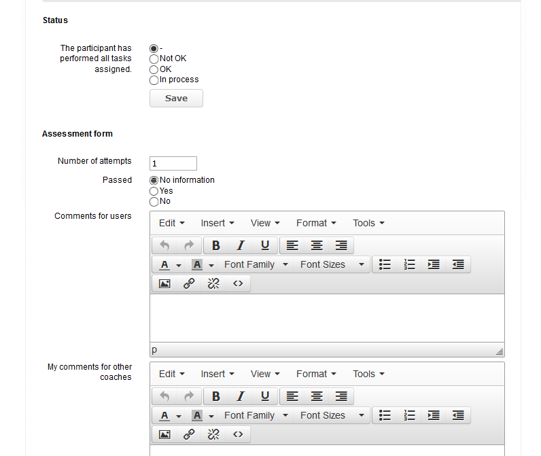This screenshot has height=456, width=541.
Task: Click Bold icon in Comments for users editor
Action: click(x=216, y=245)
